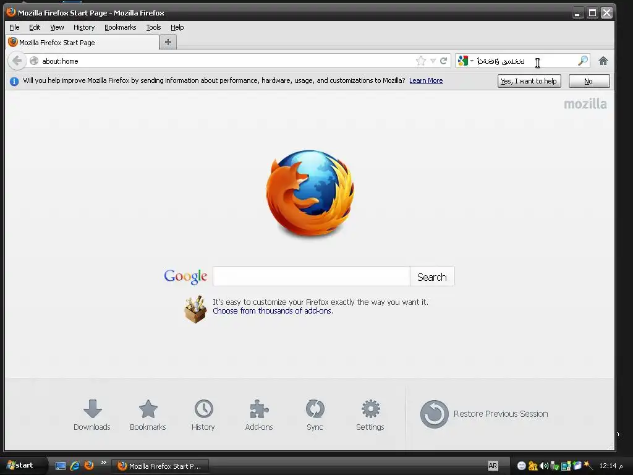Screen dimensions: 633x475
Task: Open the History menu
Action: tap(84, 27)
